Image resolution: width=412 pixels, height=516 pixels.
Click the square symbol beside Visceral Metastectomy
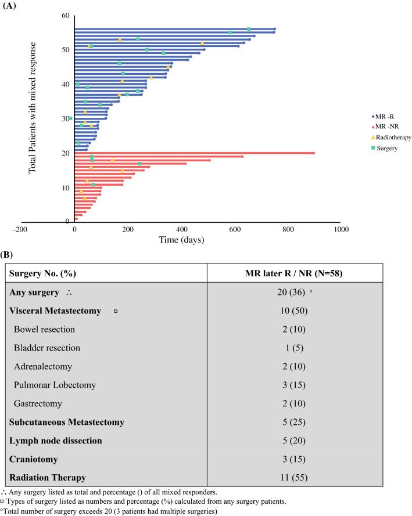(116, 311)
